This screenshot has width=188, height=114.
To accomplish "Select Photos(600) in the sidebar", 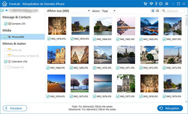I will tap(23, 37).
